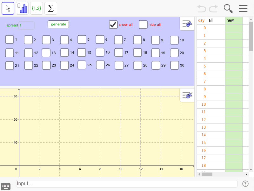Focus the Input bar field
The image size is (254, 191).
point(126,184)
